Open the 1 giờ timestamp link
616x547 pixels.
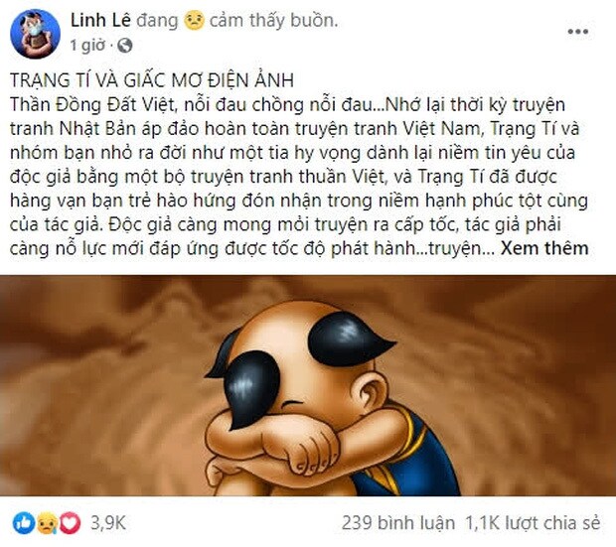(87, 46)
